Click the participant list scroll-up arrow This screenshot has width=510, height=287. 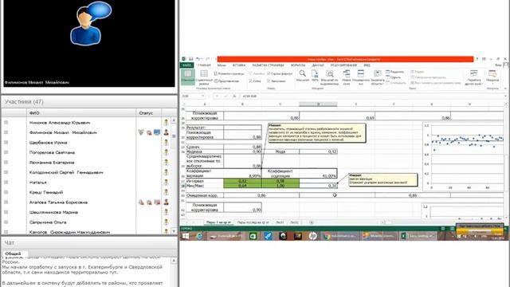pyautogui.click(x=174, y=120)
